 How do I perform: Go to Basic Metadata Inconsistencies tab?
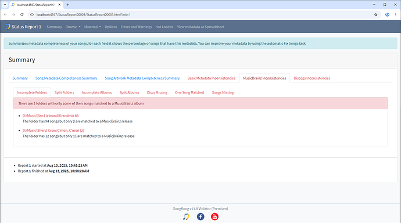(211, 78)
